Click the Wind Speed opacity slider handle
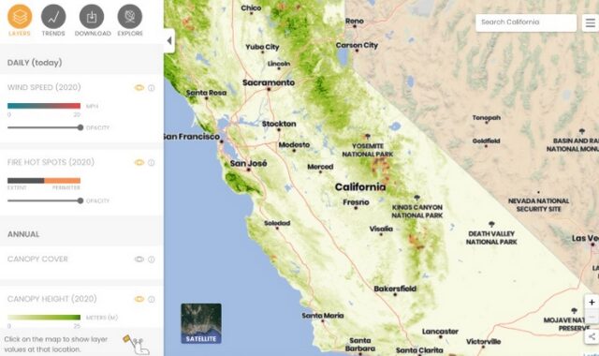 [x=80, y=127]
